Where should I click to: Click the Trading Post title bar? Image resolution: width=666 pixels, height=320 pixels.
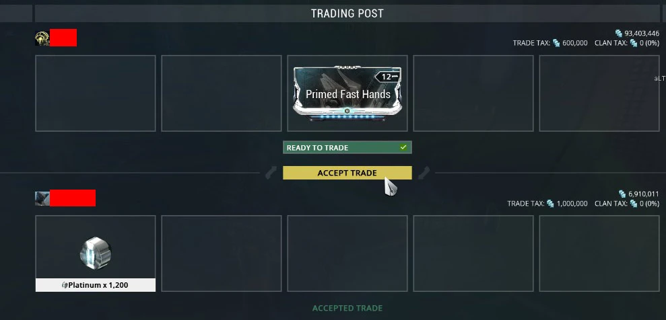coord(347,13)
